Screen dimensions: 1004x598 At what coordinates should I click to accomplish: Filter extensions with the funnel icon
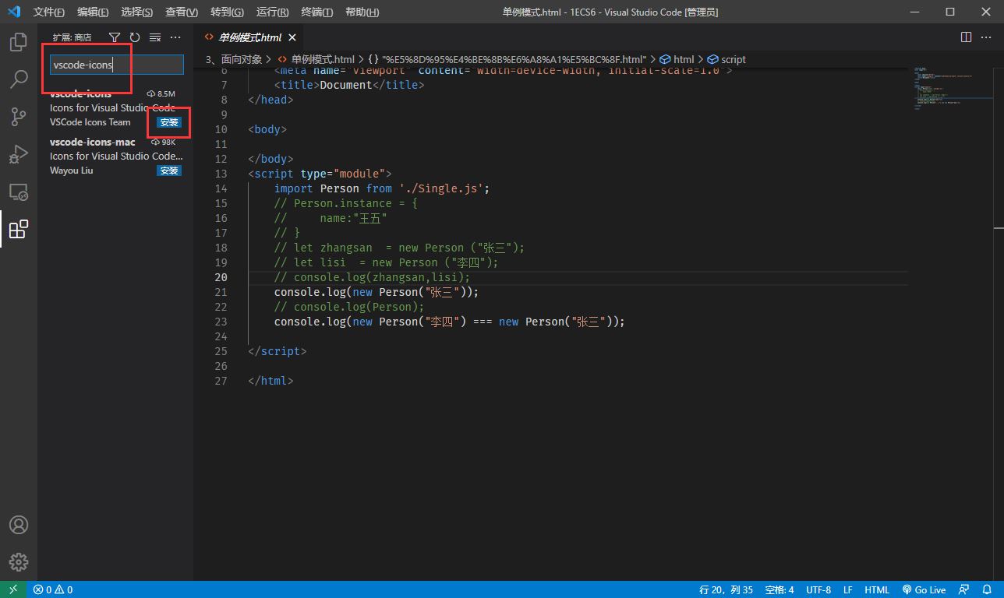click(115, 37)
